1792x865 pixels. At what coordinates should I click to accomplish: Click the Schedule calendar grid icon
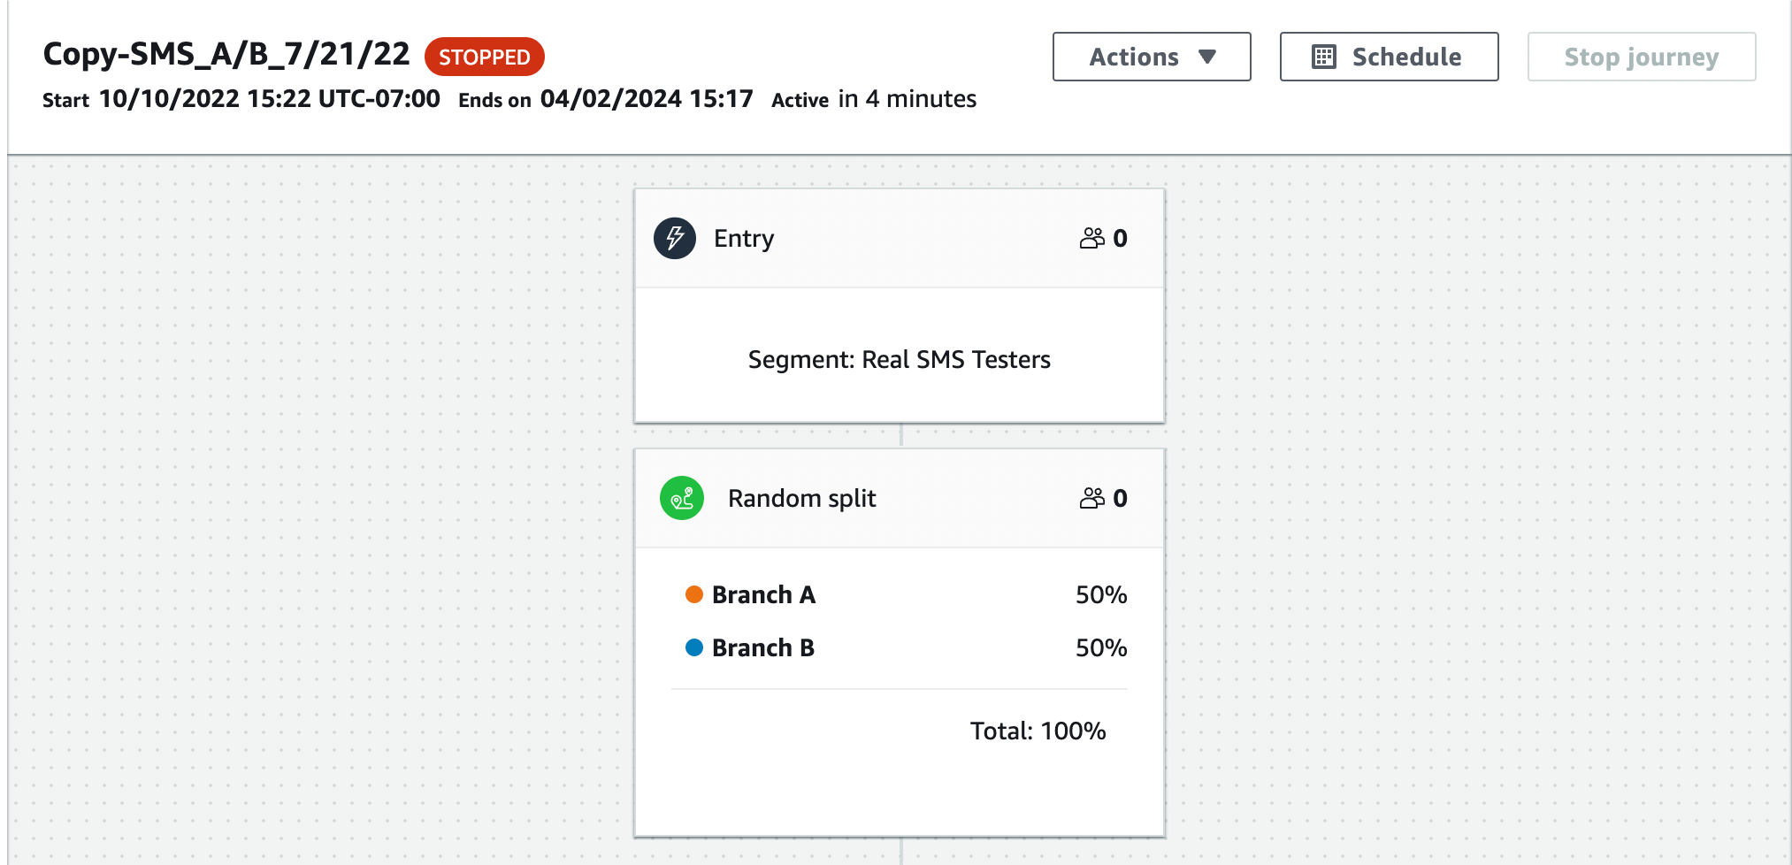click(1323, 57)
